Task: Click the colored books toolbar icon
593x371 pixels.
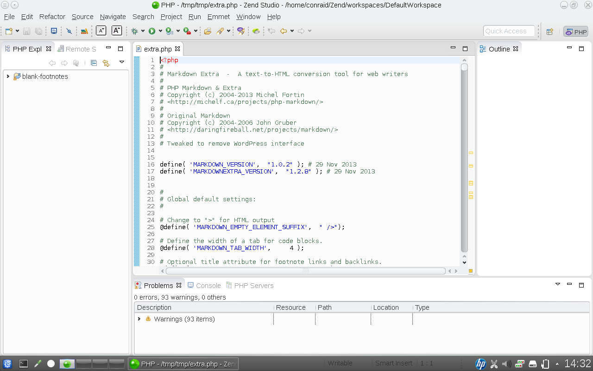Action: click(x=84, y=31)
